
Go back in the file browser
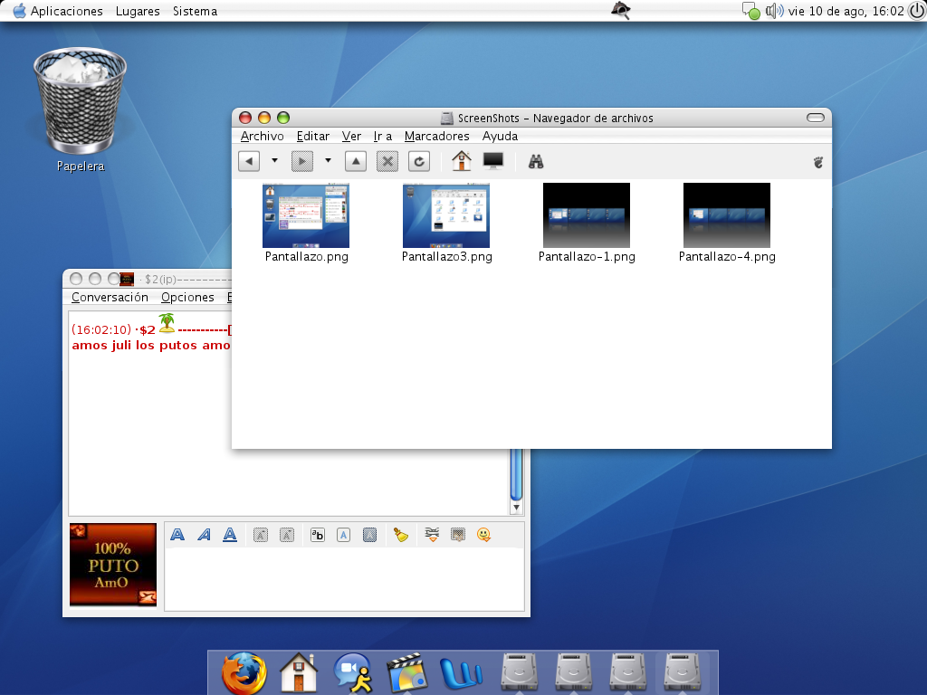pyautogui.click(x=249, y=161)
